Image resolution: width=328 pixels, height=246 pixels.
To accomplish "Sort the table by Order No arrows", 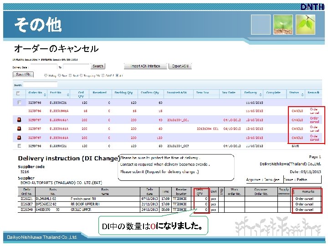I will pyautogui.click(x=45, y=95).
